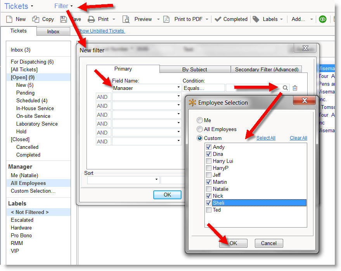The height and width of the screenshot is (271, 341).
Task: Click the trash icon beside the condition
Action: (x=295, y=88)
